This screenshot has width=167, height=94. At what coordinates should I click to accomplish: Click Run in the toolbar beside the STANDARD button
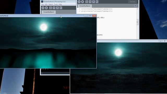pyautogui.click(x=79, y=2)
